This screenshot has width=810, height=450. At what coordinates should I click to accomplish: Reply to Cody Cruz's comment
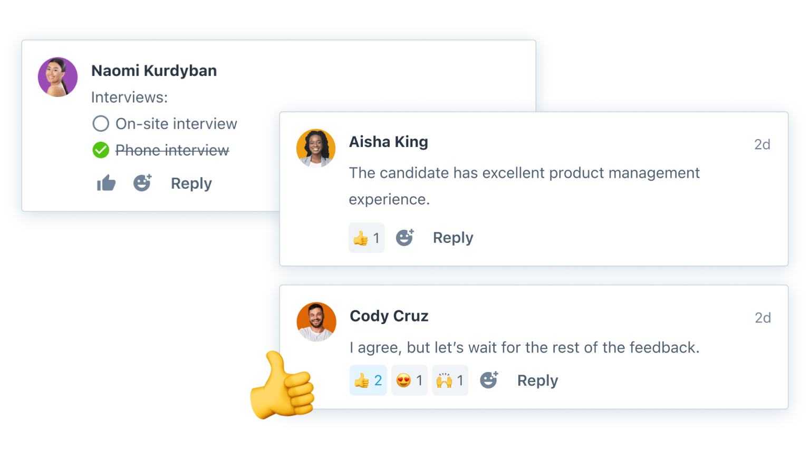coord(537,380)
